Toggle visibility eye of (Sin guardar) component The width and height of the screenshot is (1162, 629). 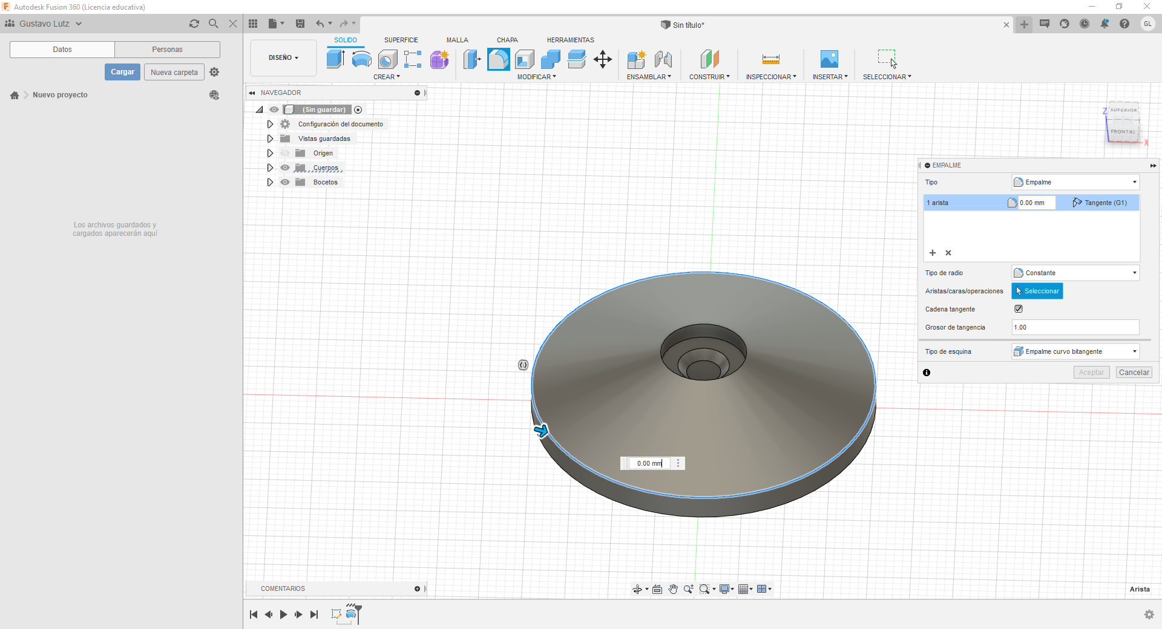point(274,109)
